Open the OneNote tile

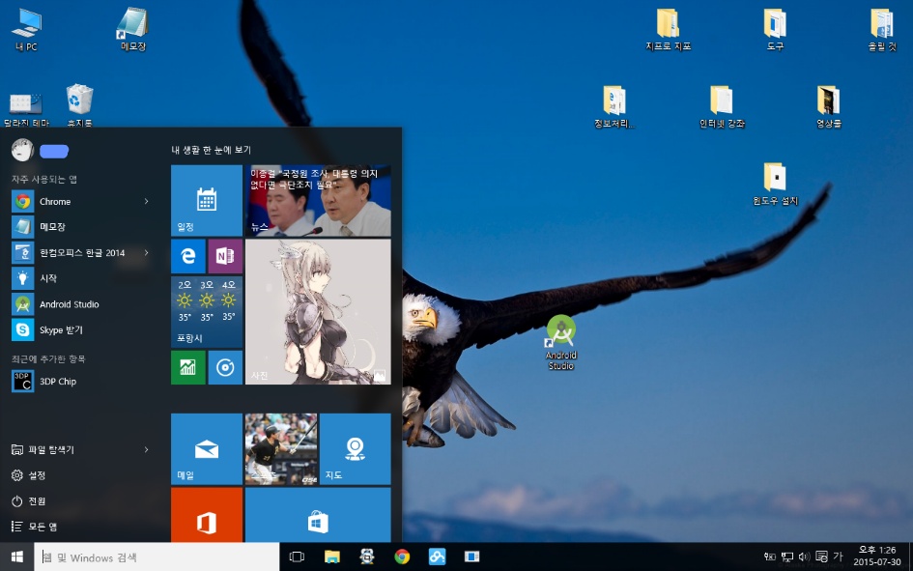224,256
